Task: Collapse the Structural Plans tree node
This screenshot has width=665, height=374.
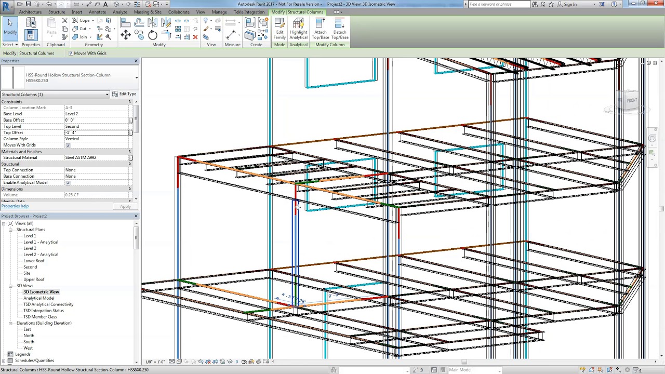Action: (x=10, y=230)
